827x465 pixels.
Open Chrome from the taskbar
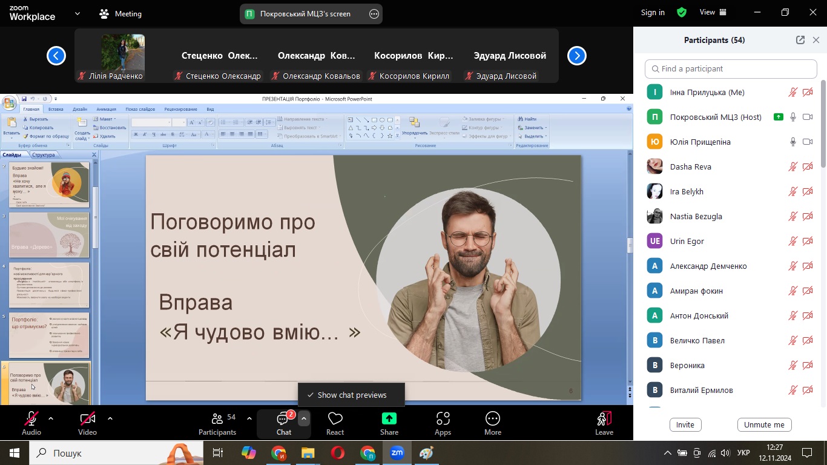[x=278, y=453]
